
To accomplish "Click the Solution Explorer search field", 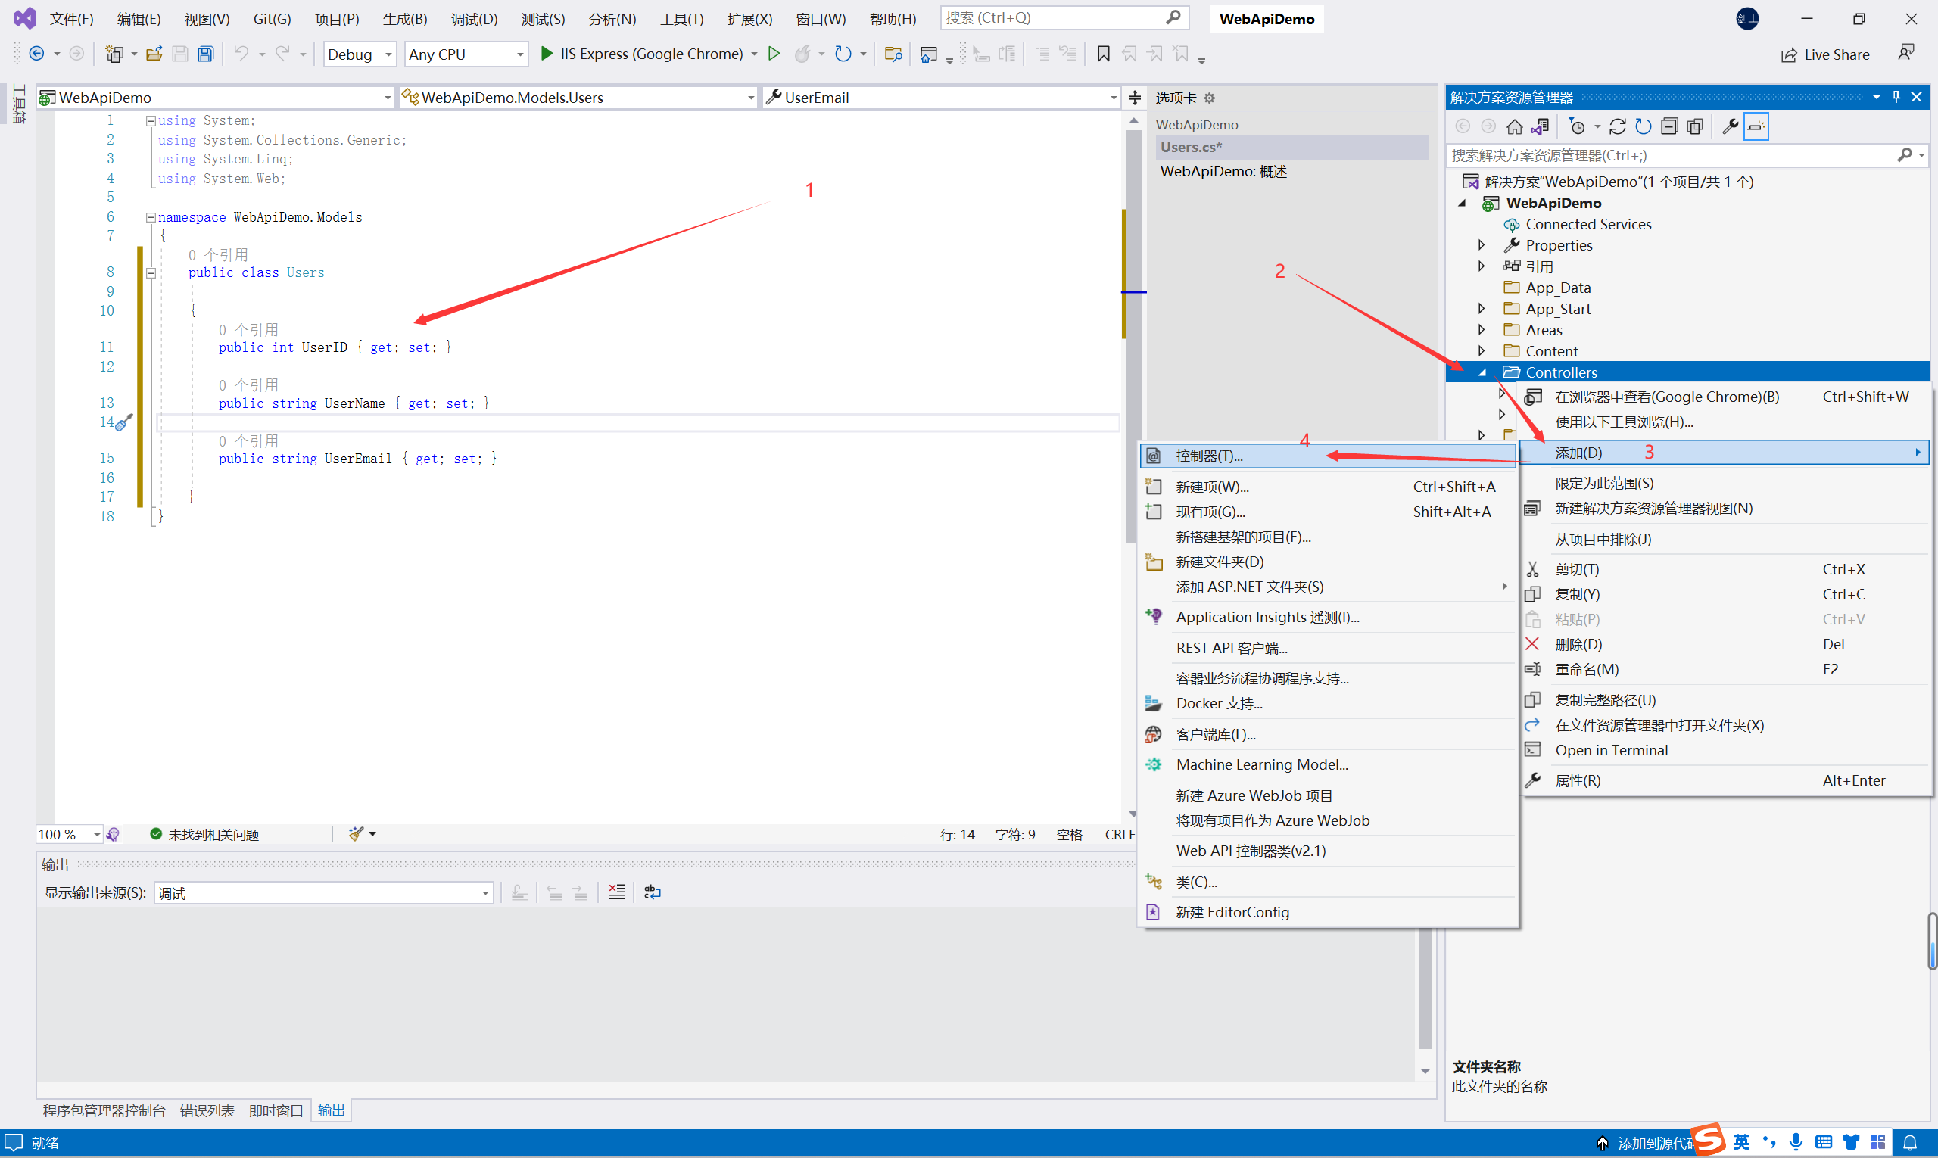I will [x=1670, y=155].
